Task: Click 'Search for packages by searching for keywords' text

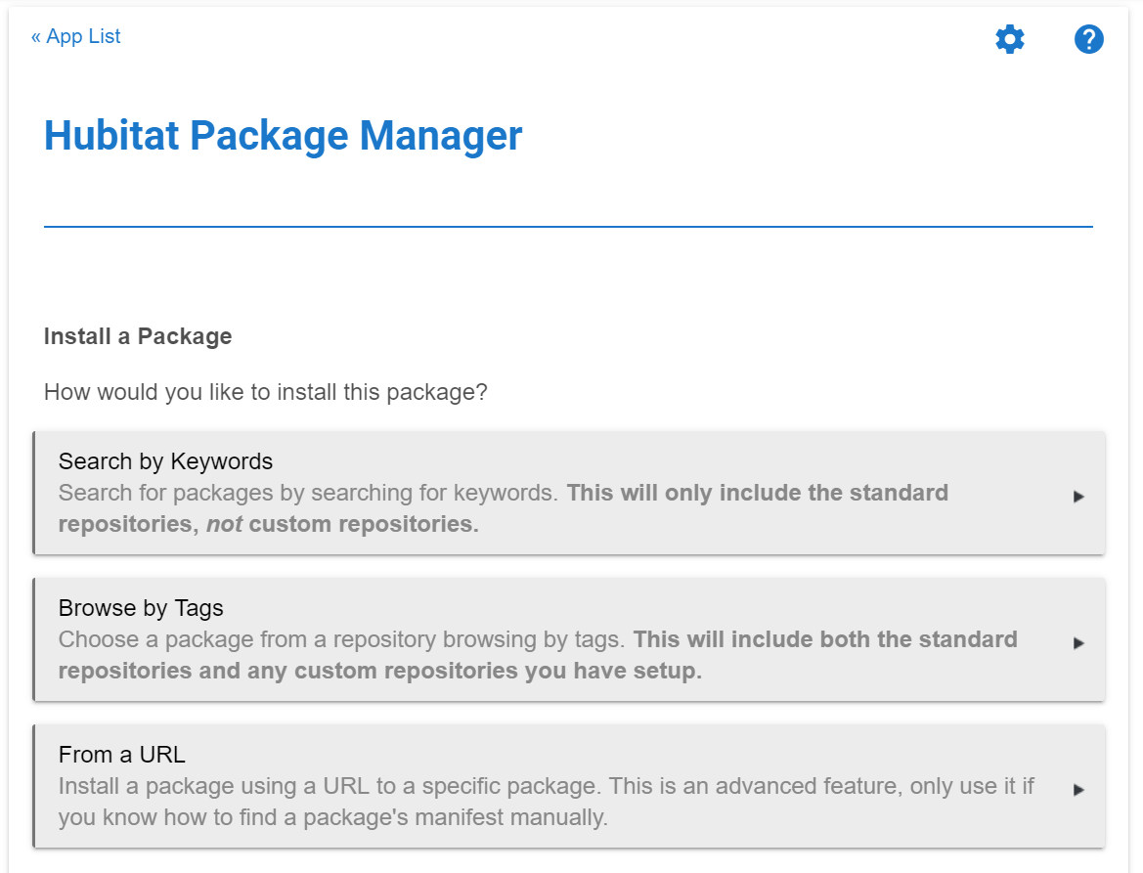Action: [308, 493]
